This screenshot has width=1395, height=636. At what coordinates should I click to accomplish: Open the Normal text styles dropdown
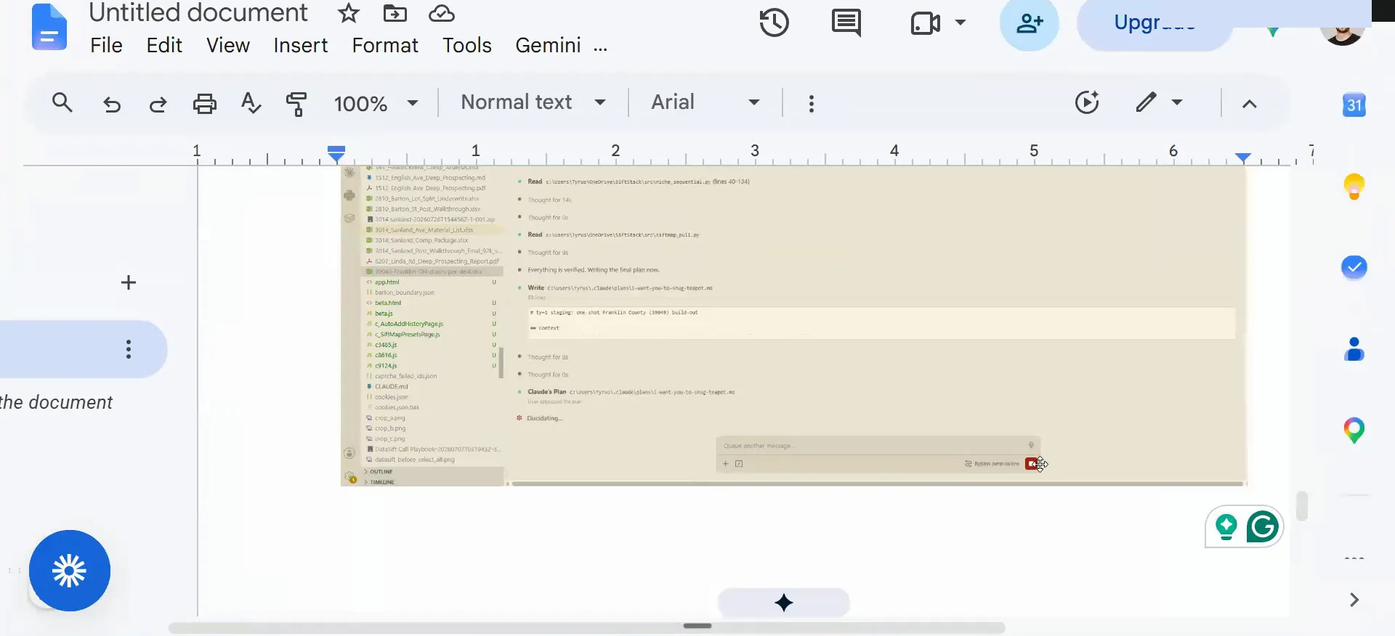tap(533, 102)
